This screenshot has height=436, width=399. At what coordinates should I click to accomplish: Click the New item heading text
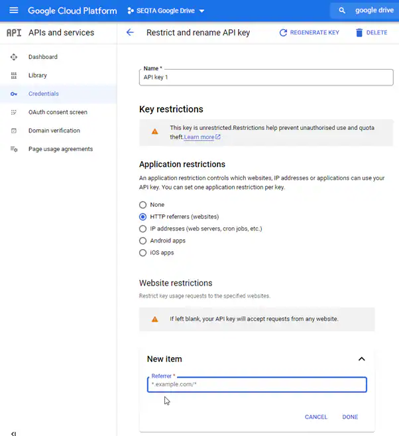164,359
